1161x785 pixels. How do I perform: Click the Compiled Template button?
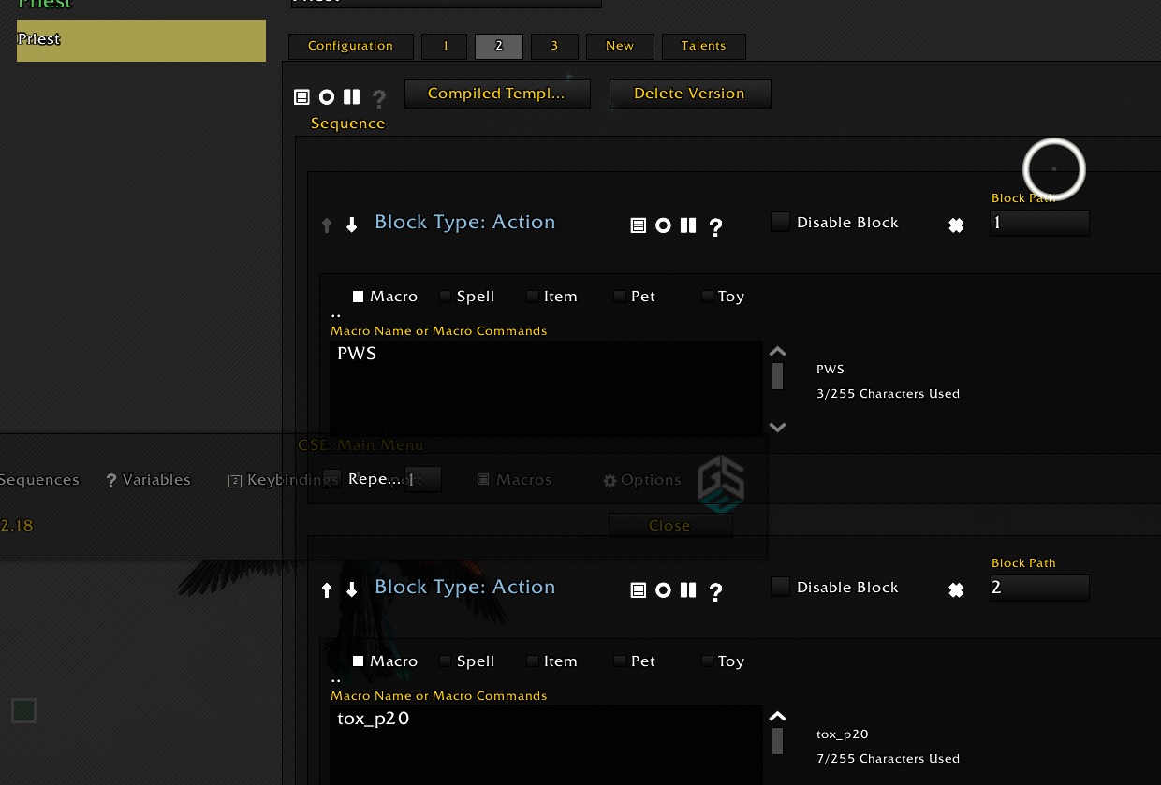click(x=497, y=94)
